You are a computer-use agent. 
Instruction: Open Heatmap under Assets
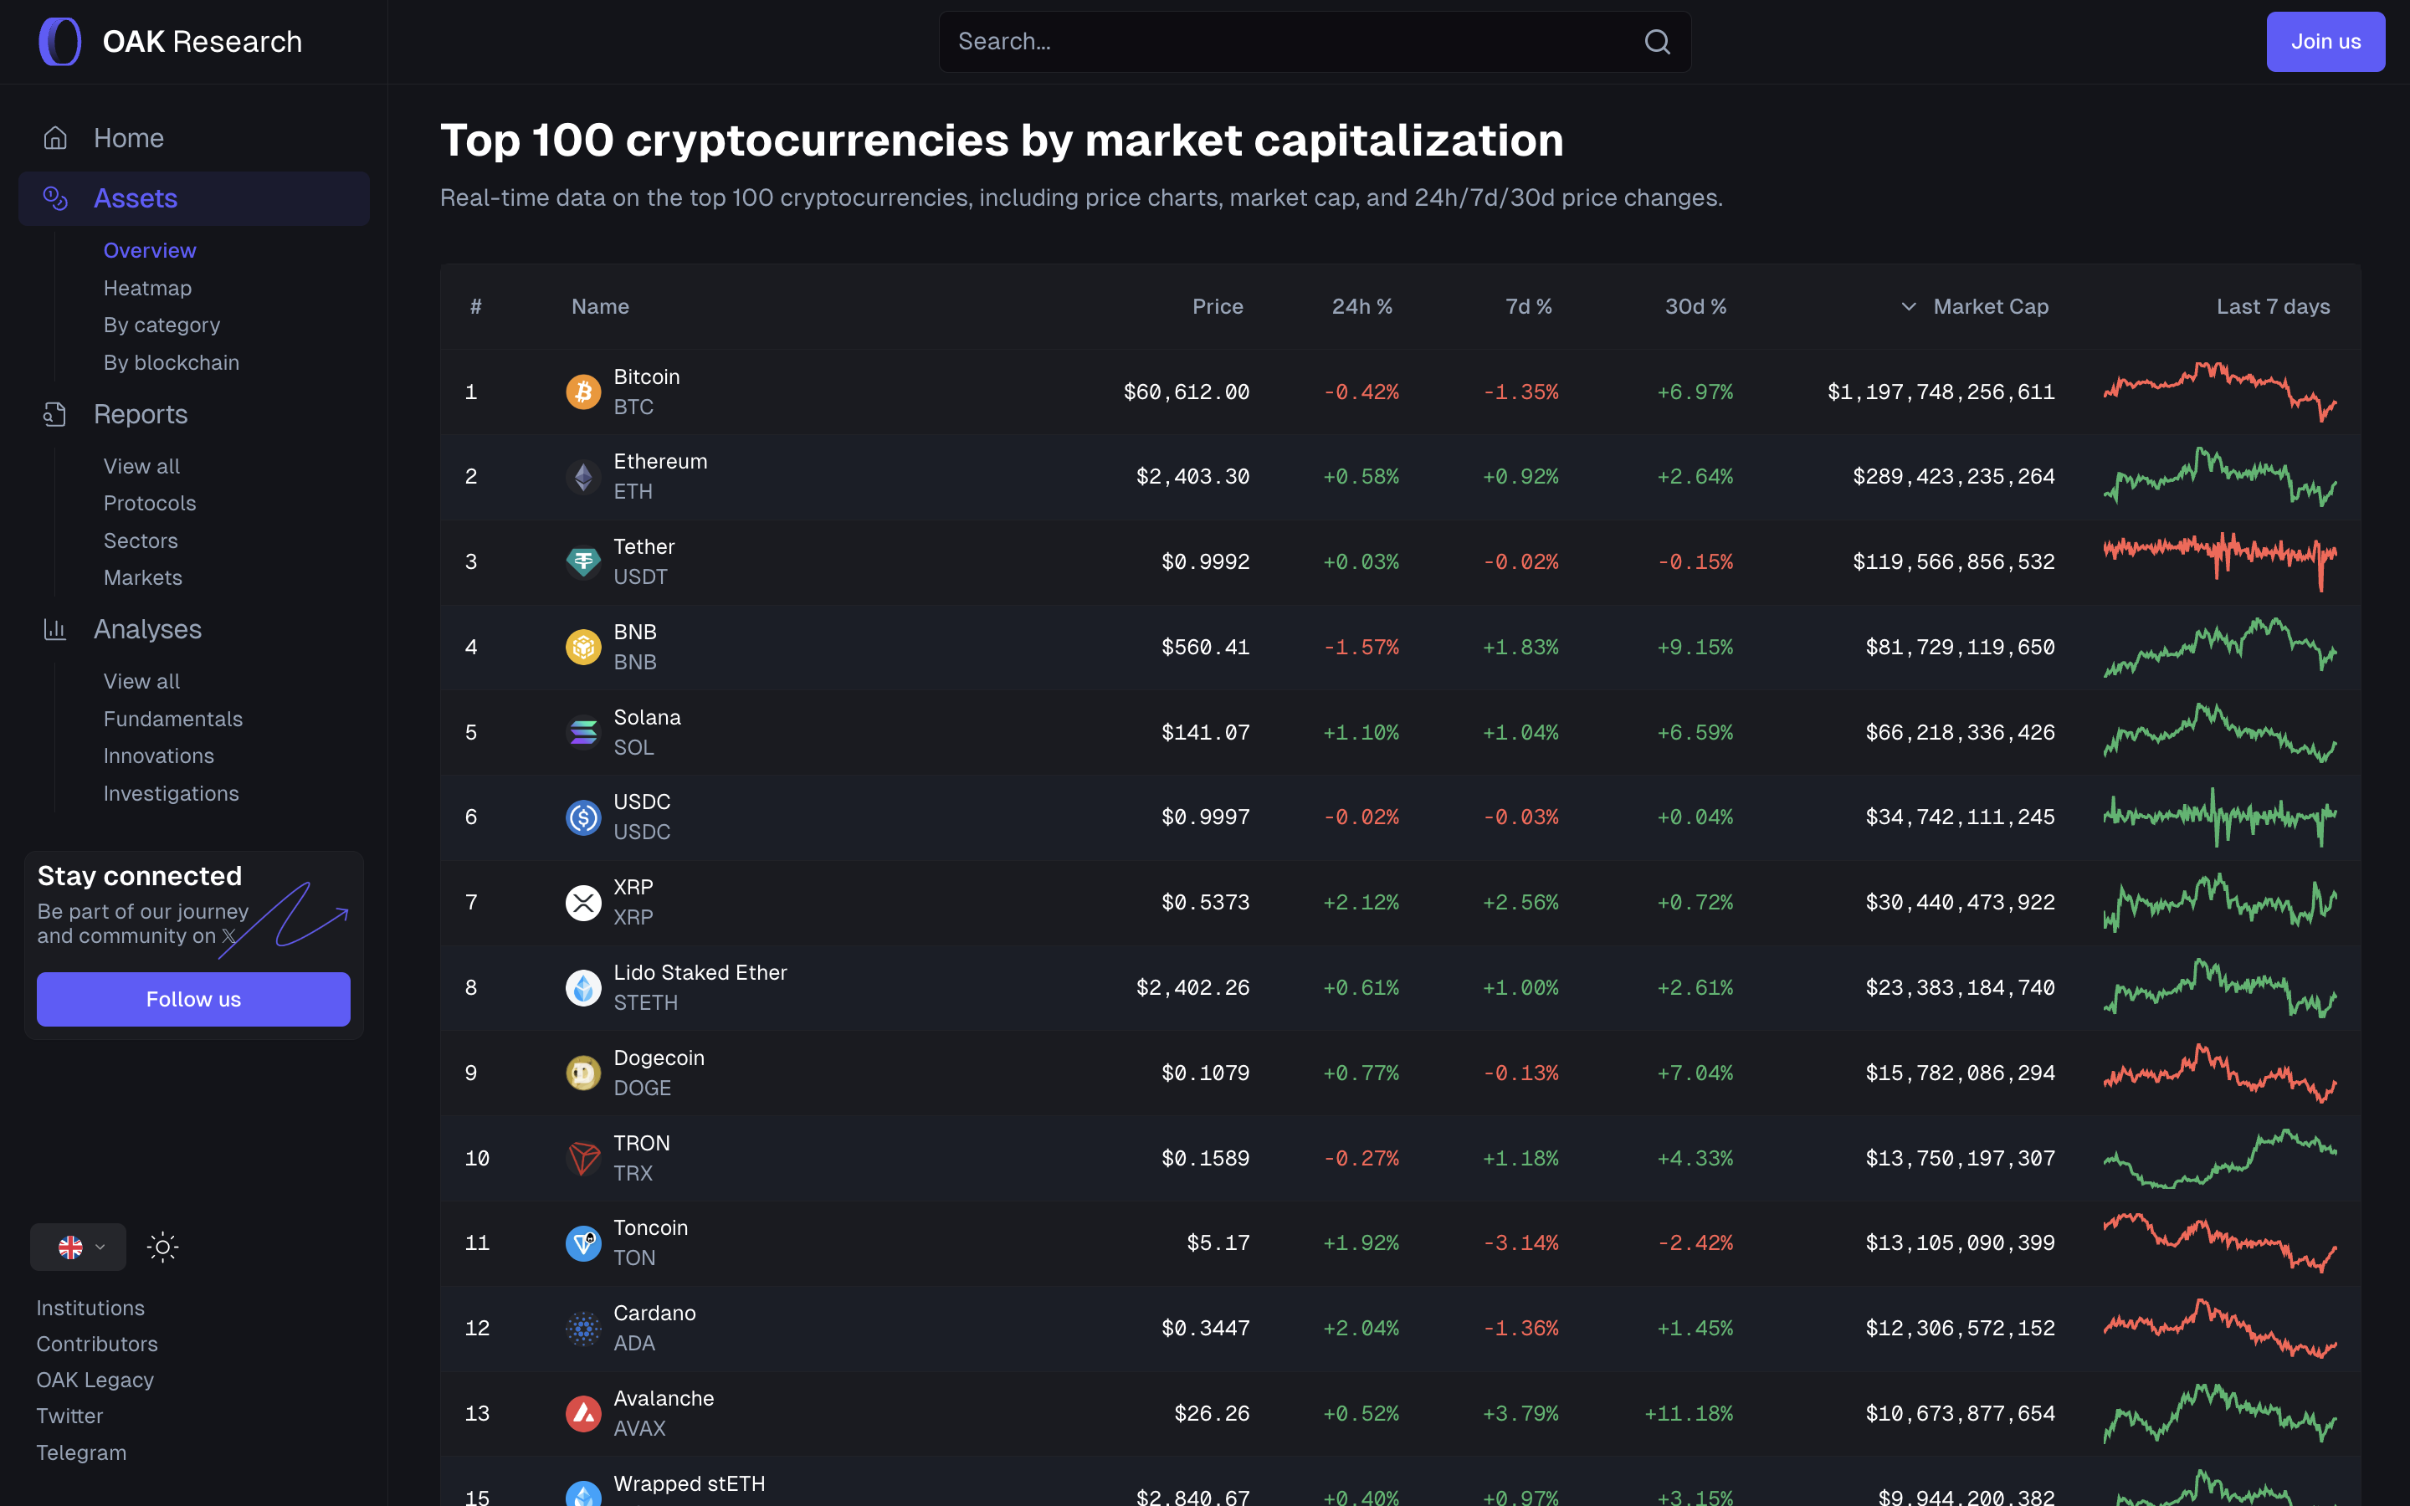(x=147, y=288)
